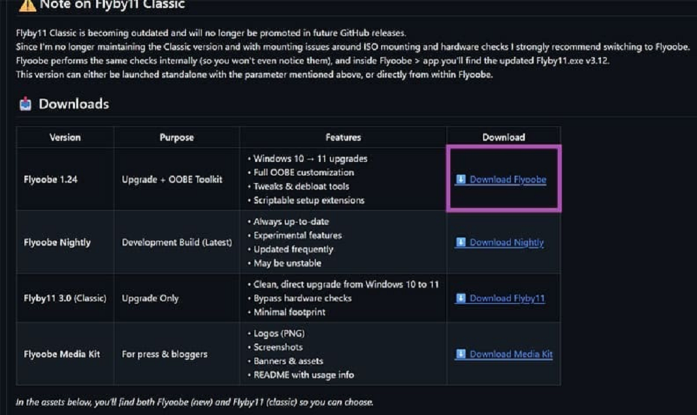
Task: Click the download arrow icon beside Download Flyby11
Action: tap(461, 298)
